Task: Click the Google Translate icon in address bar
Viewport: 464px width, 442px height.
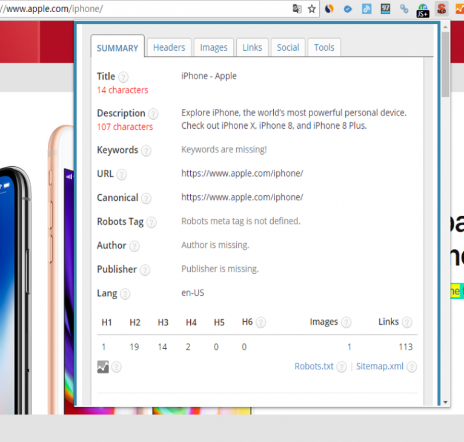Action: pyautogui.click(x=297, y=8)
